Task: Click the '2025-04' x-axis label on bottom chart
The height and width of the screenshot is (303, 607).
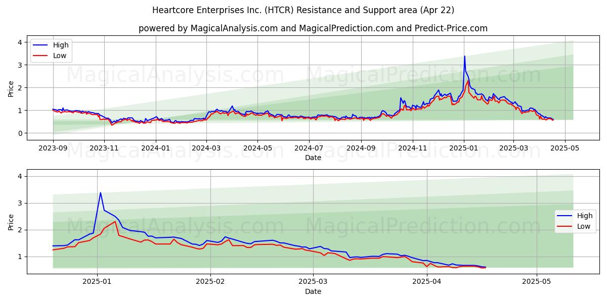Action: 427,282
